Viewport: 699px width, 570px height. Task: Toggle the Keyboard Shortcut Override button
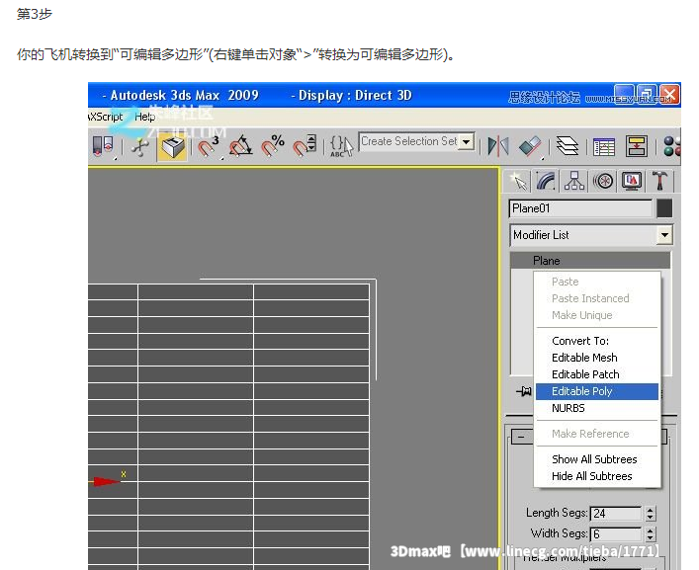tap(172, 147)
